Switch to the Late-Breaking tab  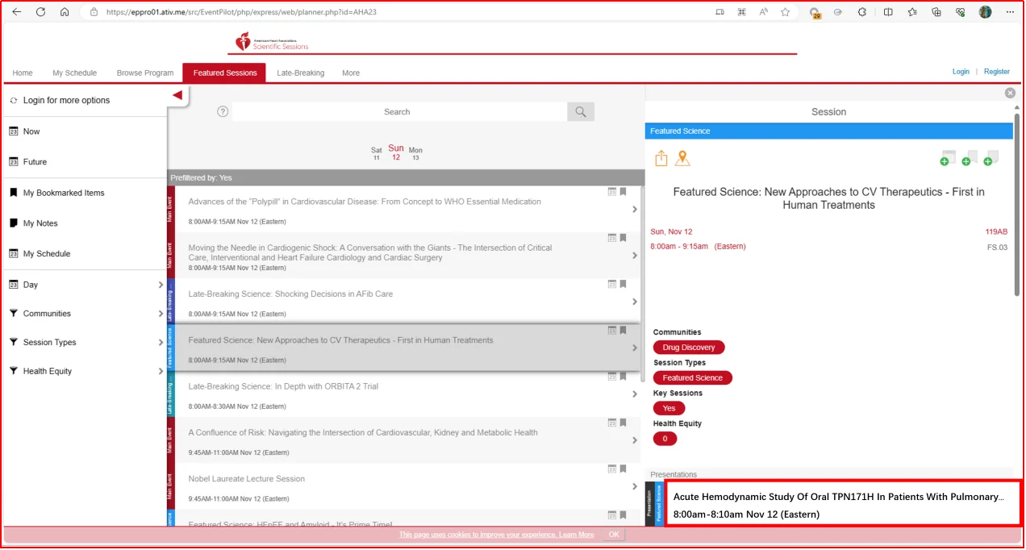click(x=300, y=73)
